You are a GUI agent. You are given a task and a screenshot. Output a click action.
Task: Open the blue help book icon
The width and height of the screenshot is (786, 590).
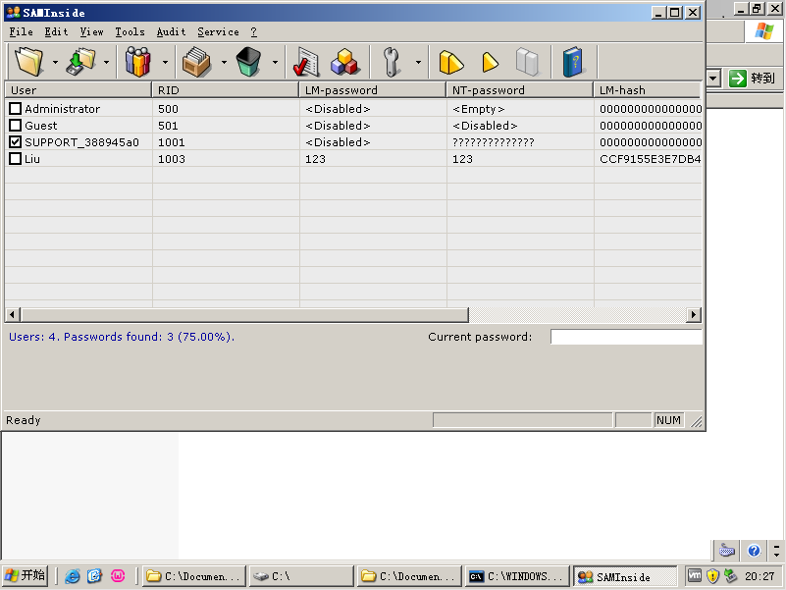pyautogui.click(x=572, y=62)
